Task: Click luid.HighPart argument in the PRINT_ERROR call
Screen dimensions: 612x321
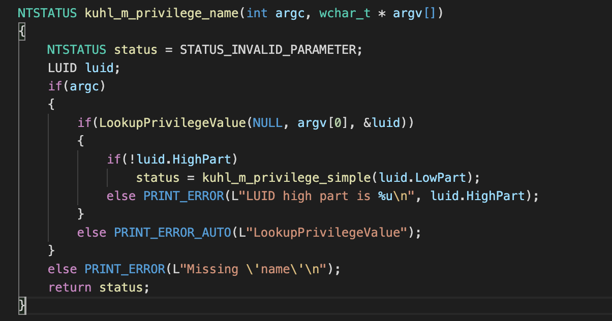Action: 478,196
